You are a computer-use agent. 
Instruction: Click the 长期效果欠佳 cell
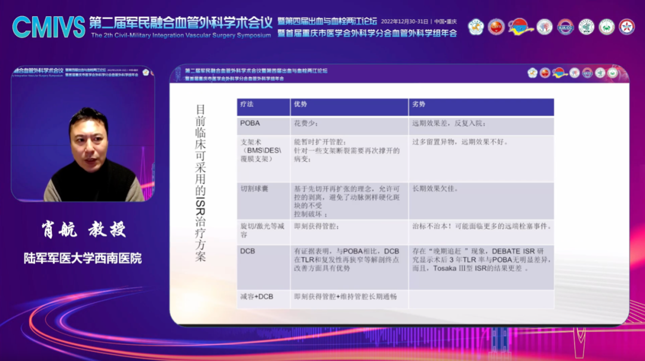click(481, 201)
